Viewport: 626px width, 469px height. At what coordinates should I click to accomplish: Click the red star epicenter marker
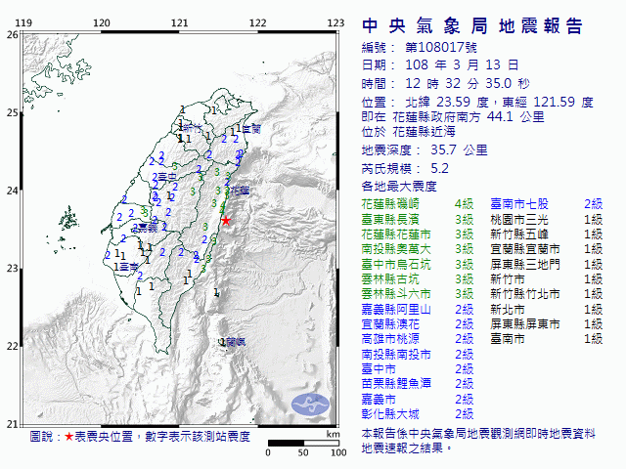coord(226,221)
